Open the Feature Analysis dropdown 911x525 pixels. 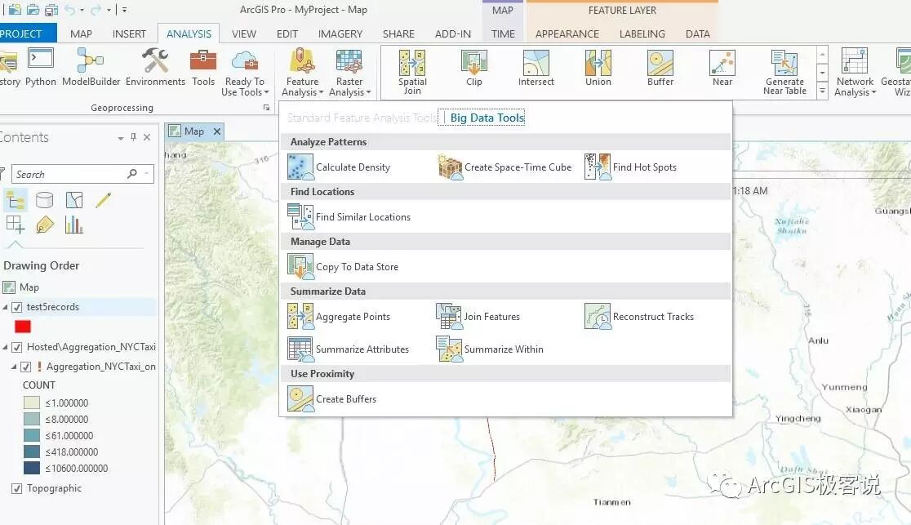[302, 72]
